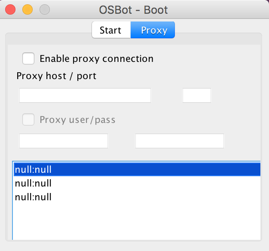Click the proxy password text field
This screenshot has width=269, height=251.
click(179, 141)
